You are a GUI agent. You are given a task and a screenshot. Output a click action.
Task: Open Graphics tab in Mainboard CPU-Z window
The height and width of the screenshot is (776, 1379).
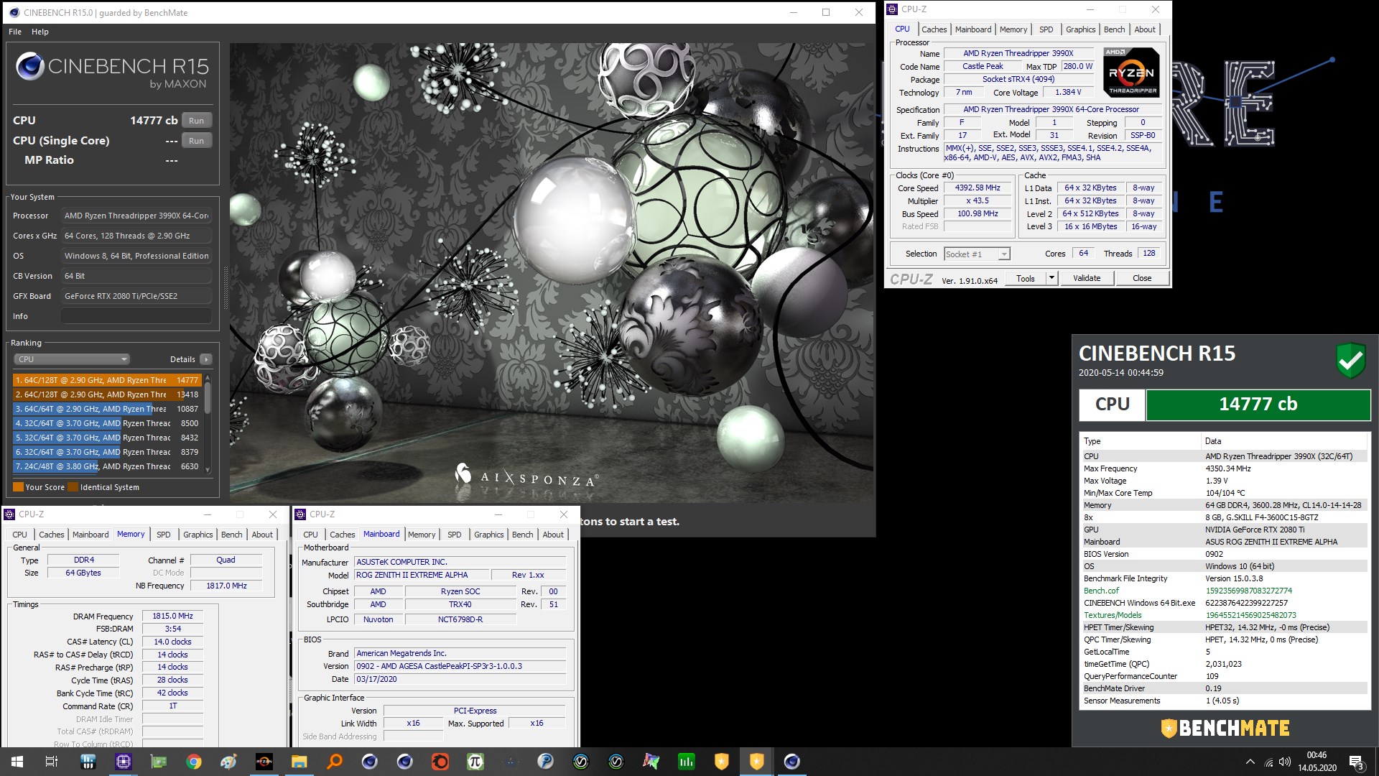pyautogui.click(x=488, y=535)
